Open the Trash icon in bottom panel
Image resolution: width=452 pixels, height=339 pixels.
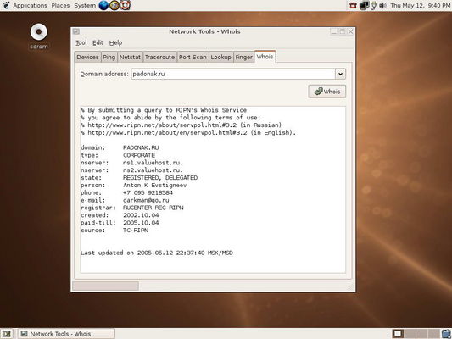pyautogui.click(x=446, y=334)
